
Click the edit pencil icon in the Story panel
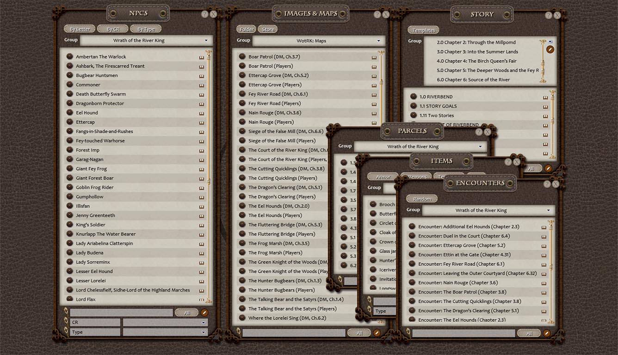[x=550, y=49]
